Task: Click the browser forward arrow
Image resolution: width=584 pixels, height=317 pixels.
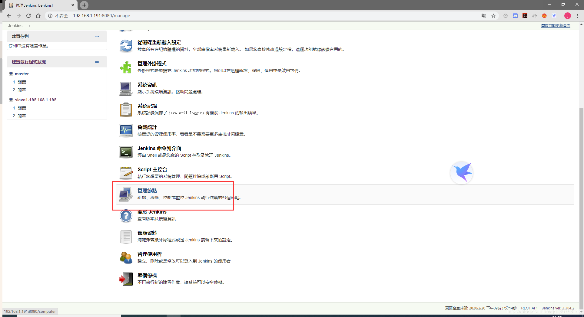Action: pos(19,16)
